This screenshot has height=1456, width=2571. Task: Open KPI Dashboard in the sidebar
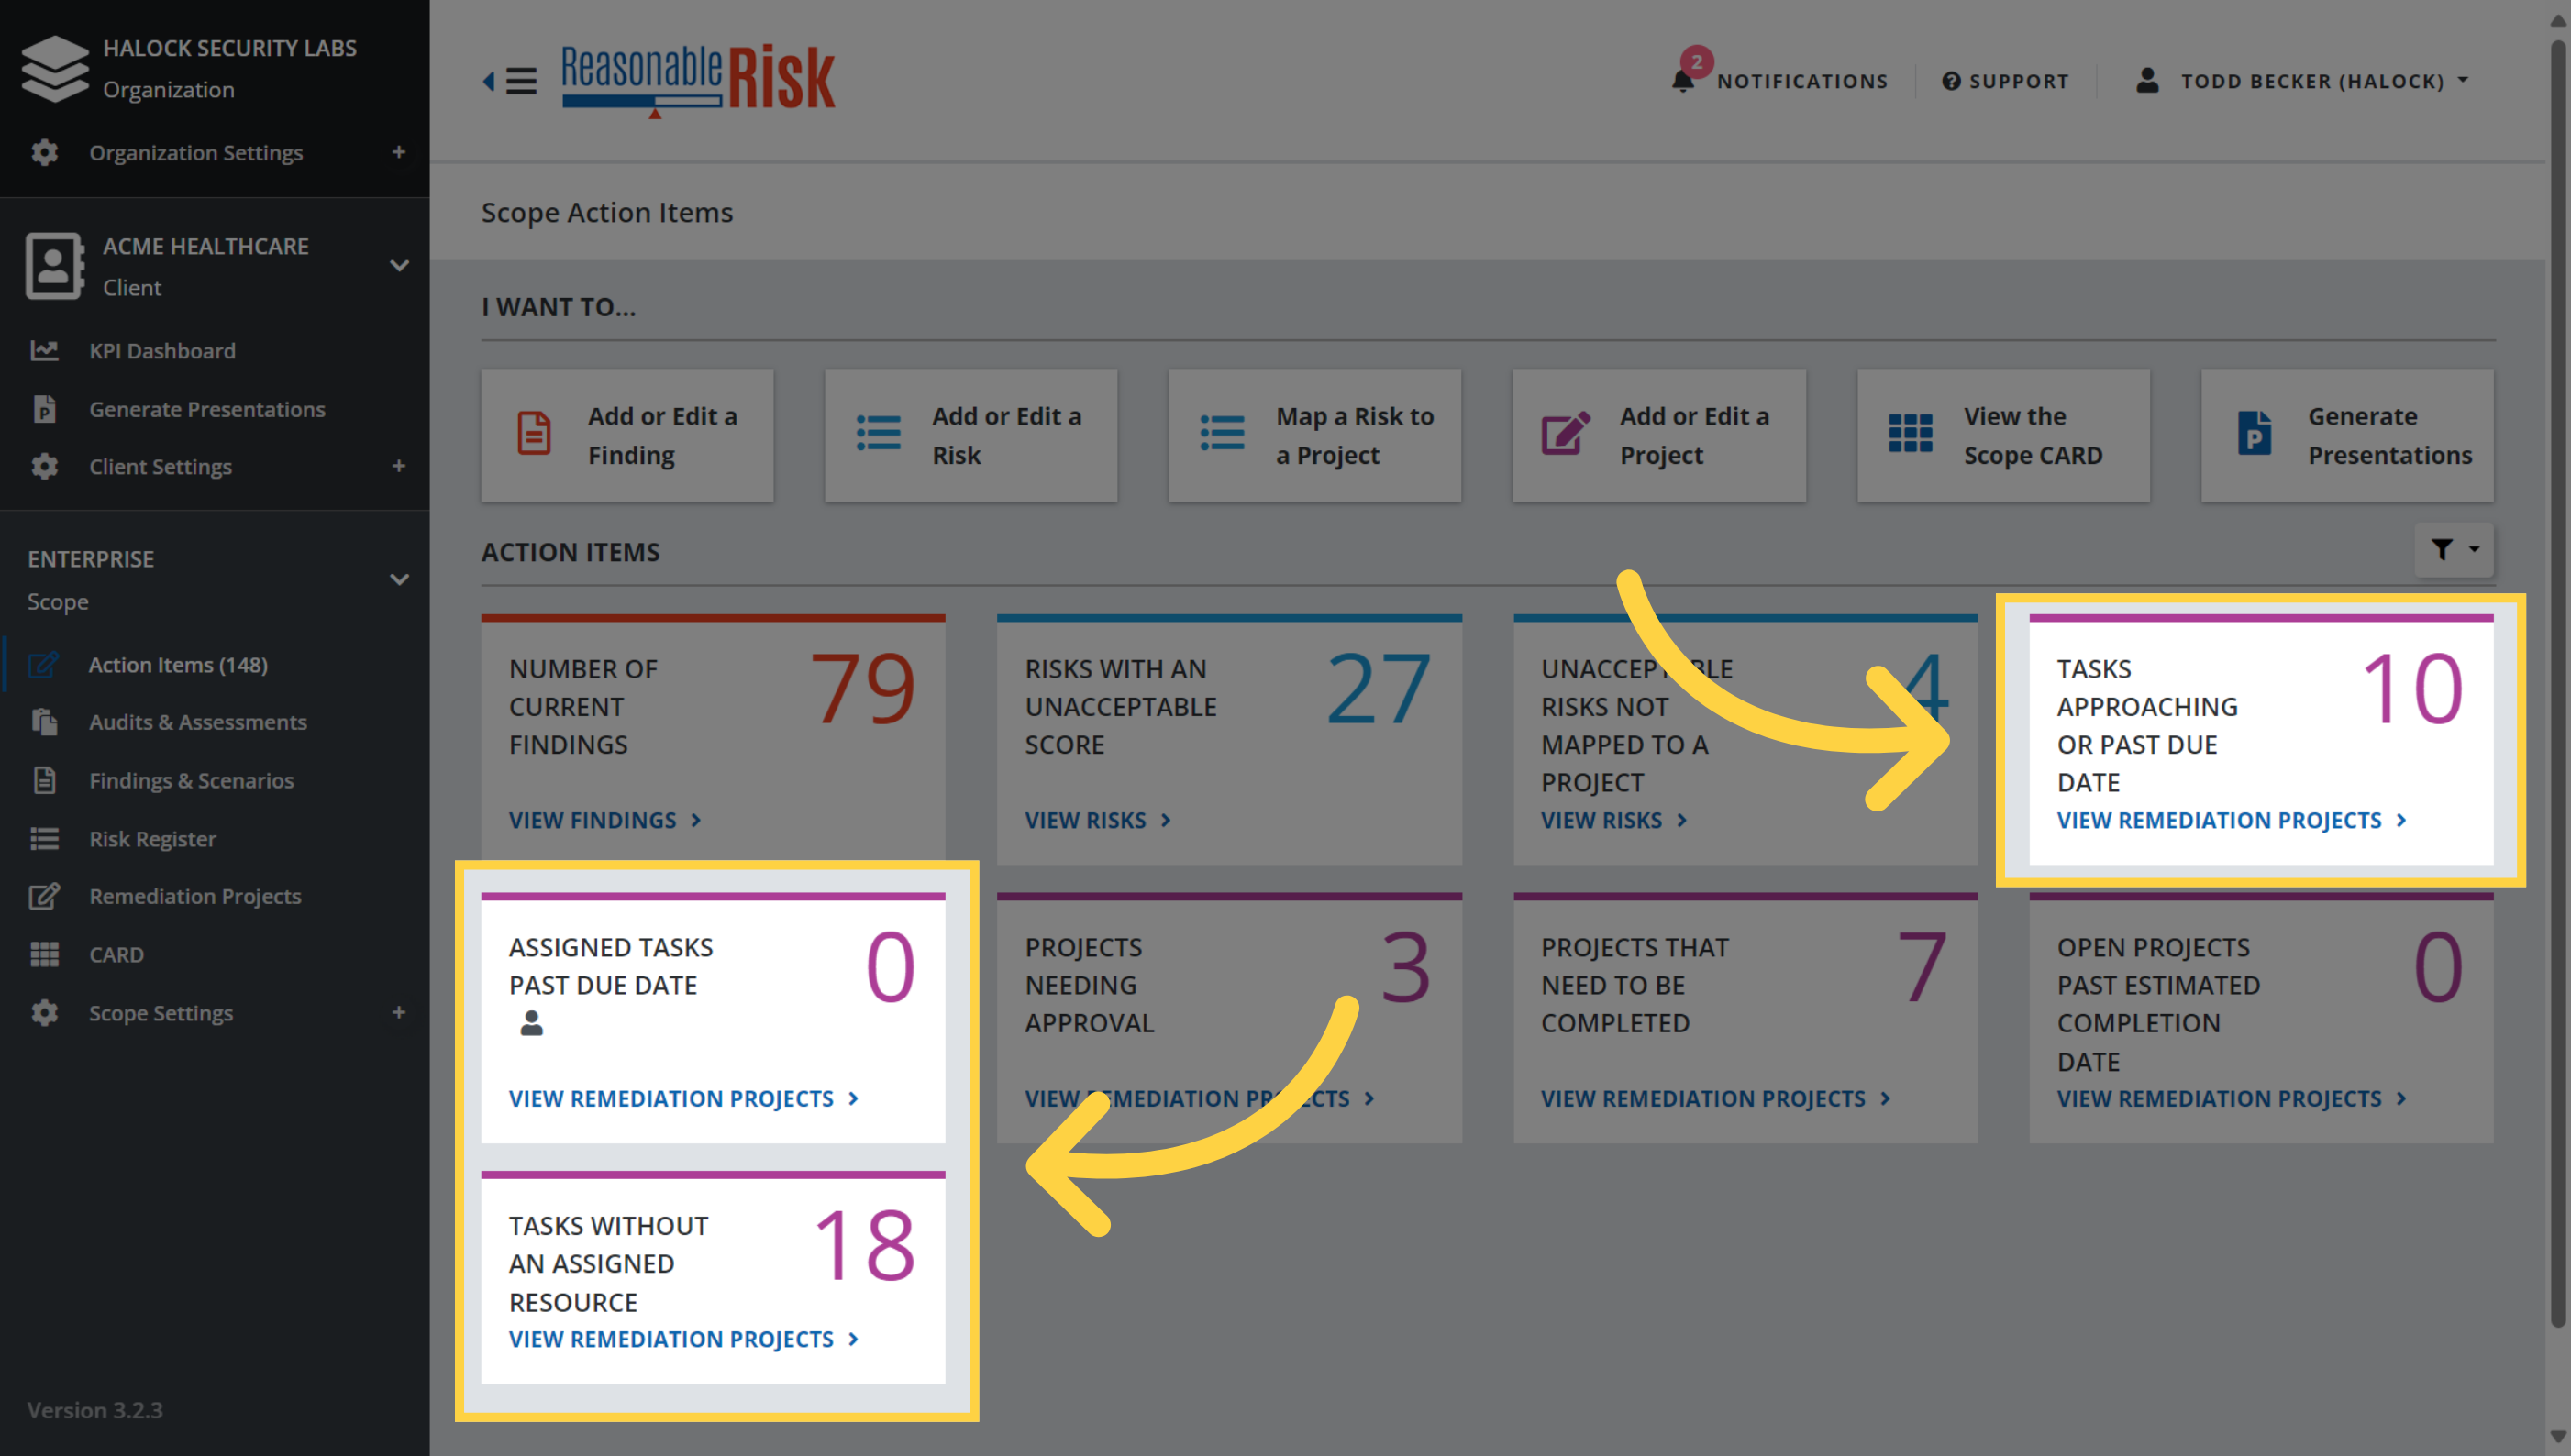[x=162, y=351]
